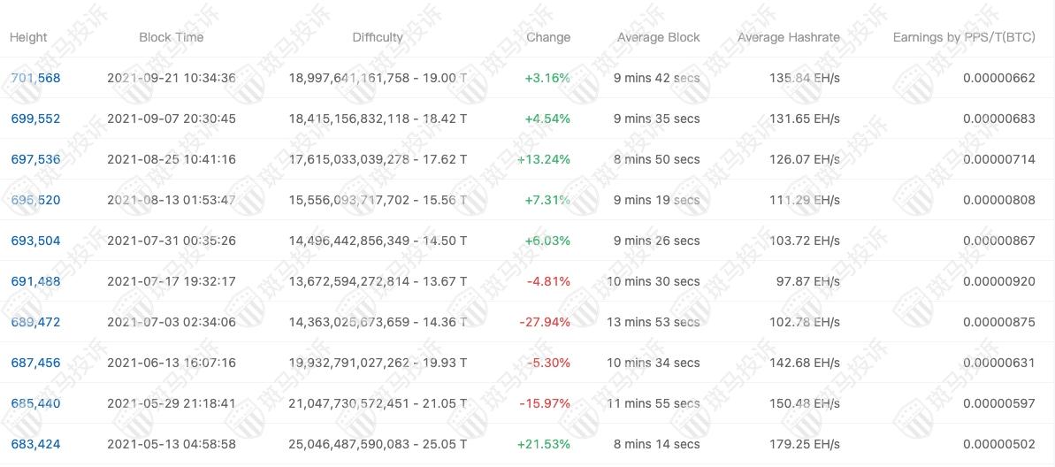This screenshot has height=467, width=1055.
Task: Open the 687,456 block link
Action: click(x=35, y=363)
